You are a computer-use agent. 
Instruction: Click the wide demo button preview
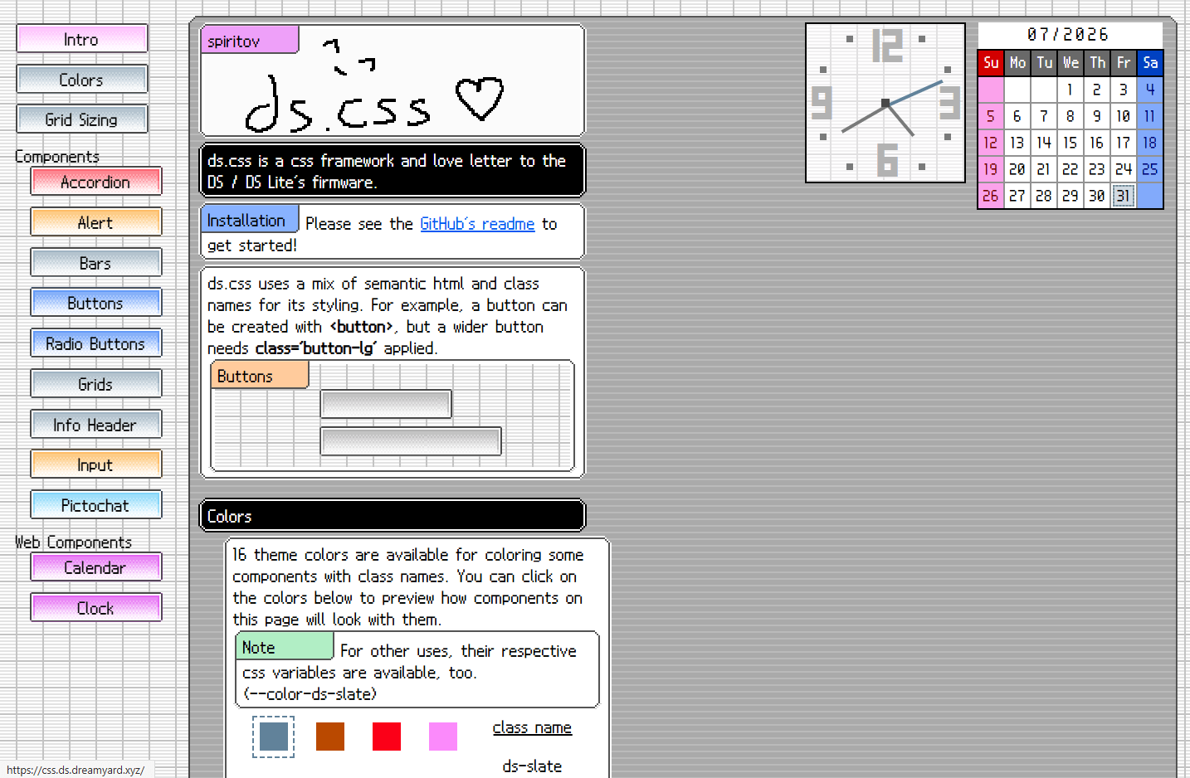point(411,441)
